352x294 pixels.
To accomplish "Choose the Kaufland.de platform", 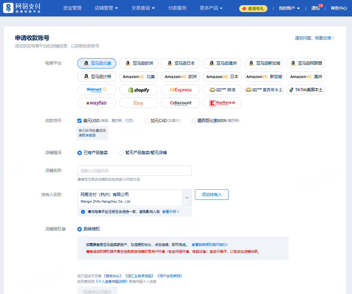I will [x=222, y=103].
